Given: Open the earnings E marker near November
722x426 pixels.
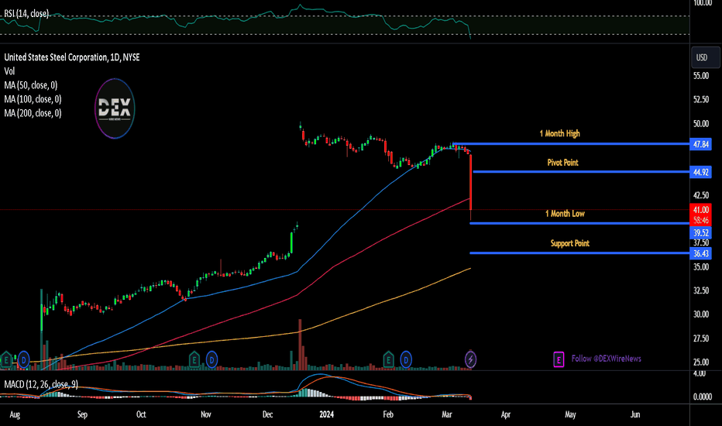Looking at the screenshot, I should (x=194, y=359).
